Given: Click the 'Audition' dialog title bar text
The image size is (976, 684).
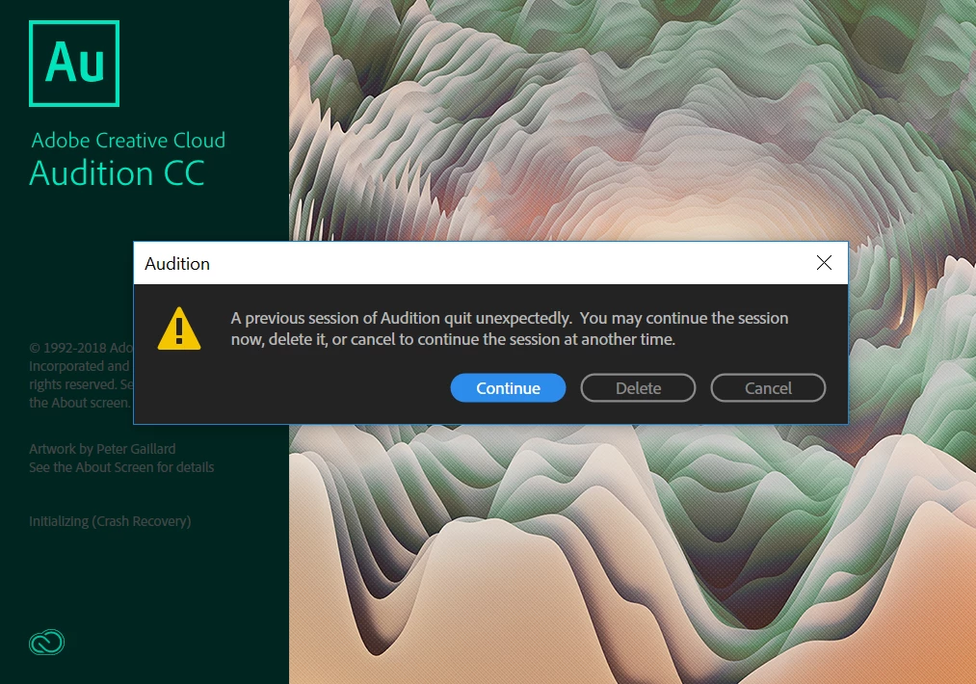Looking at the screenshot, I should click(177, 264).
